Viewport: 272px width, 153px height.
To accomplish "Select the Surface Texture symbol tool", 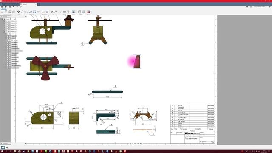I will click(61, 12).
